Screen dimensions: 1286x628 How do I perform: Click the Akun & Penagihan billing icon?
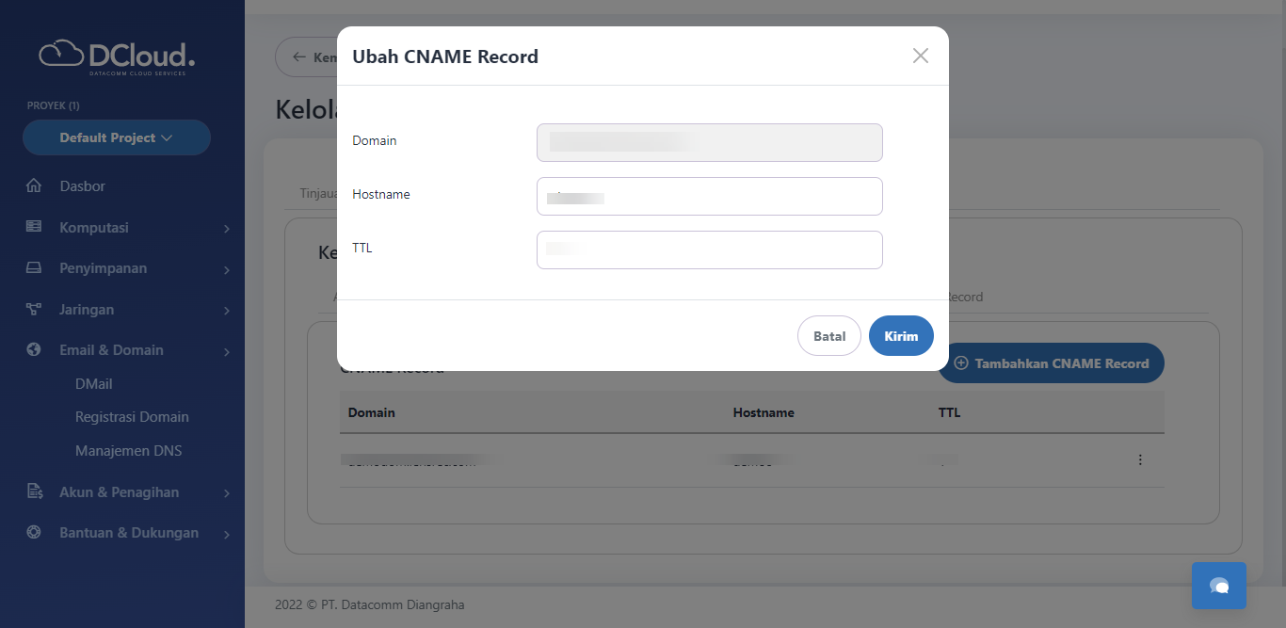click(34, 491)
